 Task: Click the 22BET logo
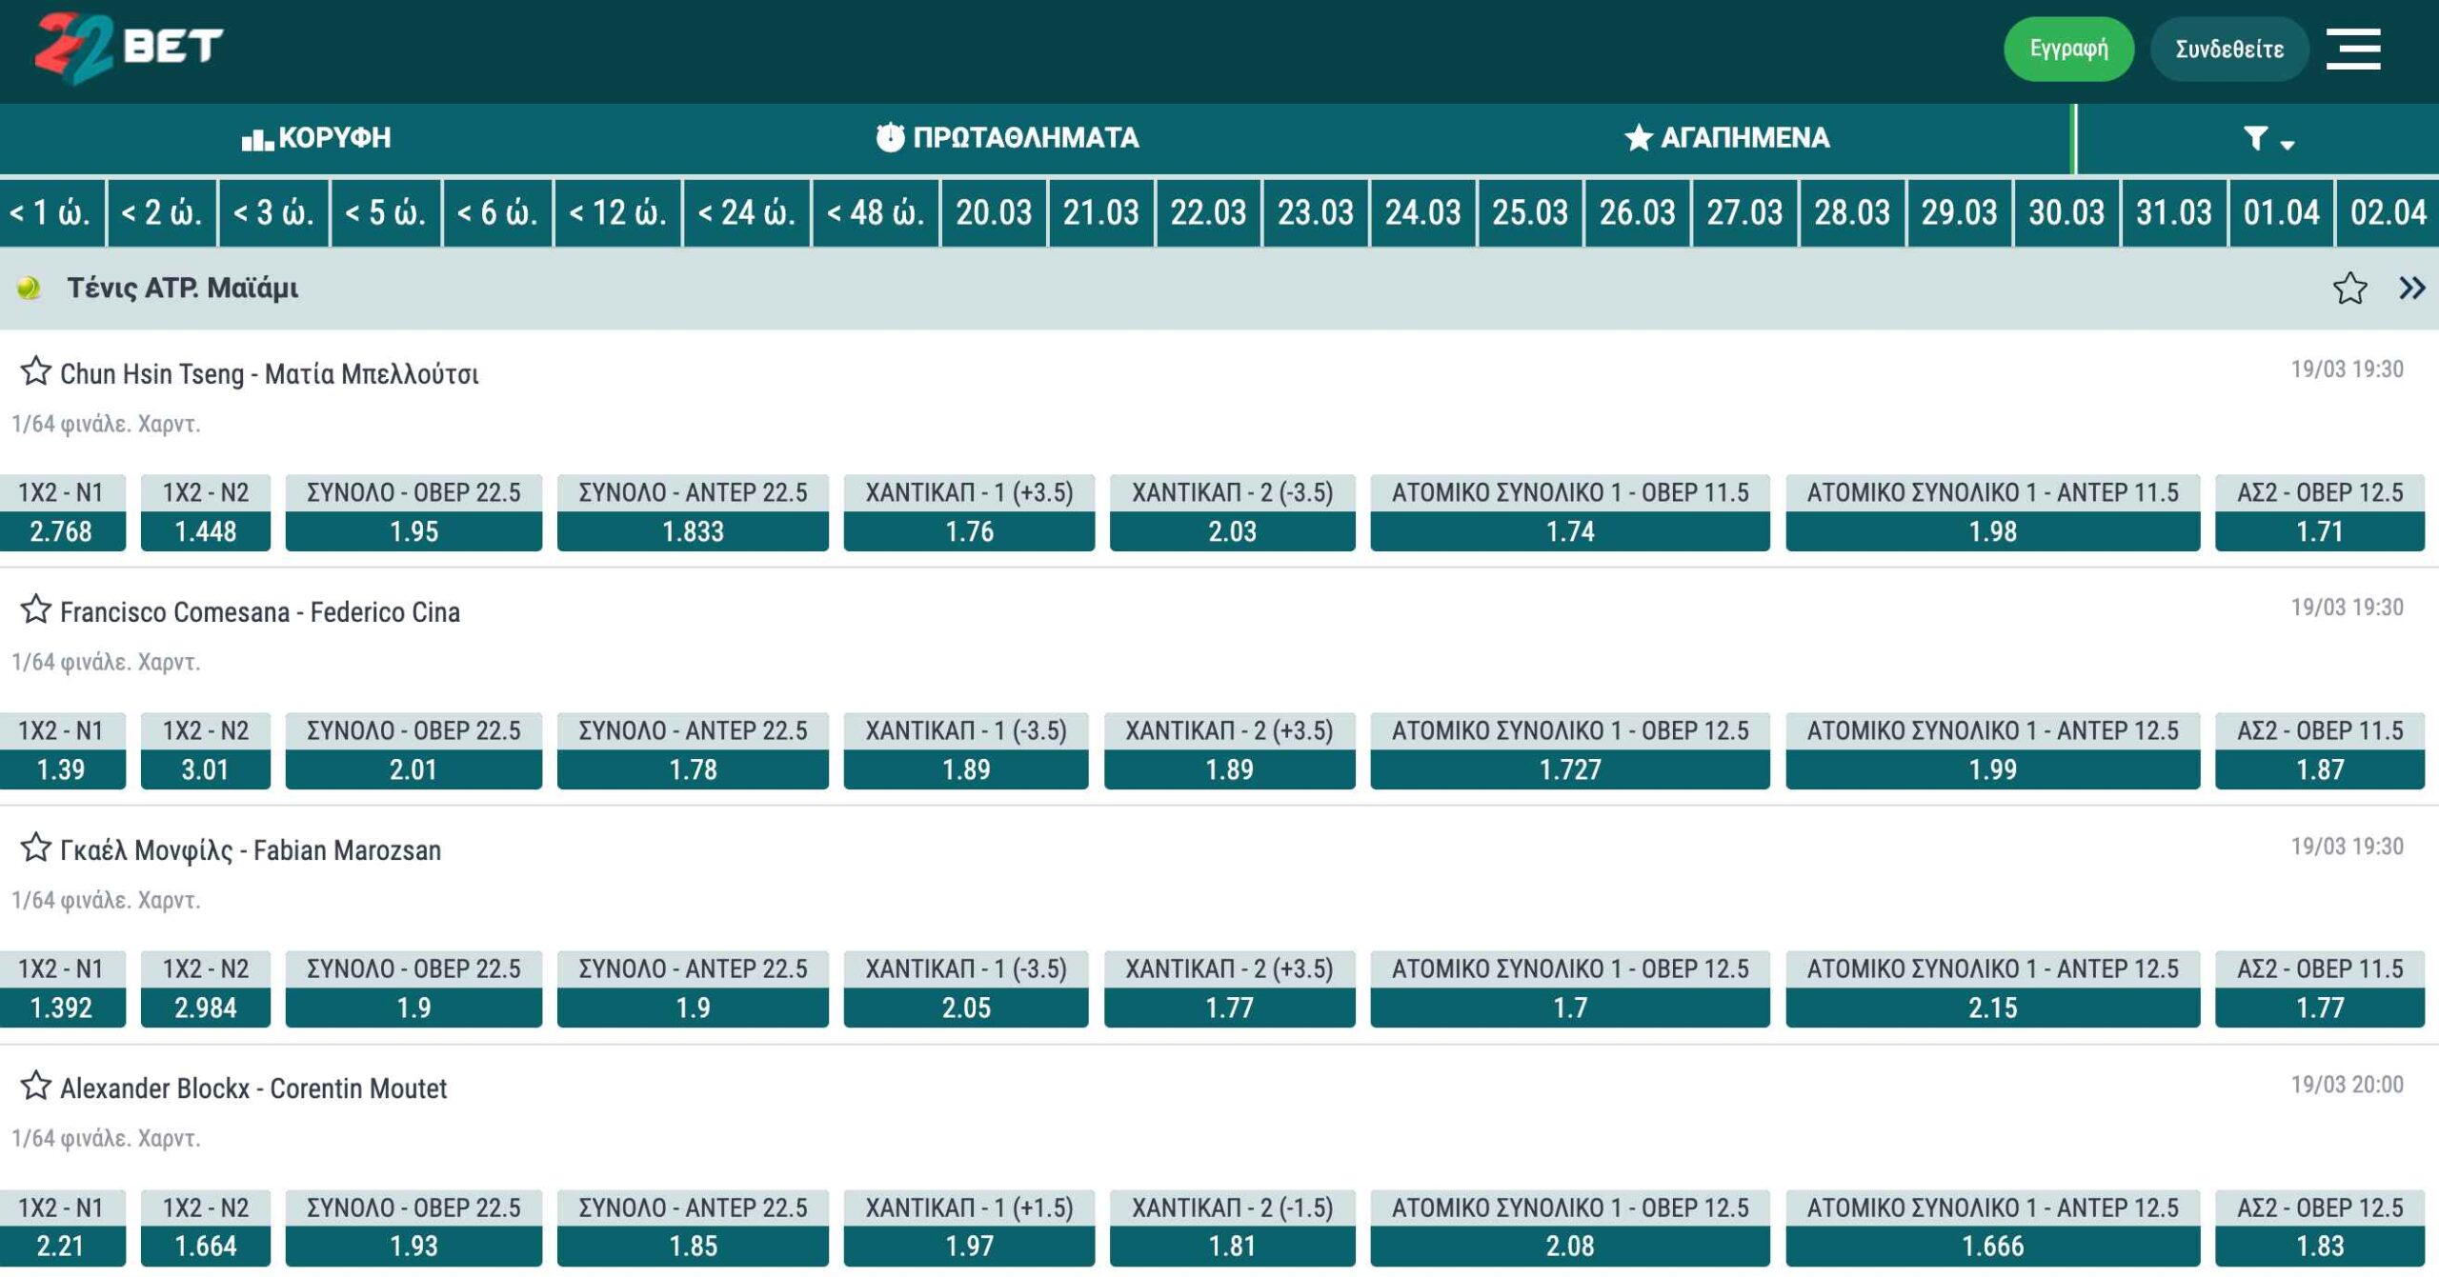click(x=129, y=46)
